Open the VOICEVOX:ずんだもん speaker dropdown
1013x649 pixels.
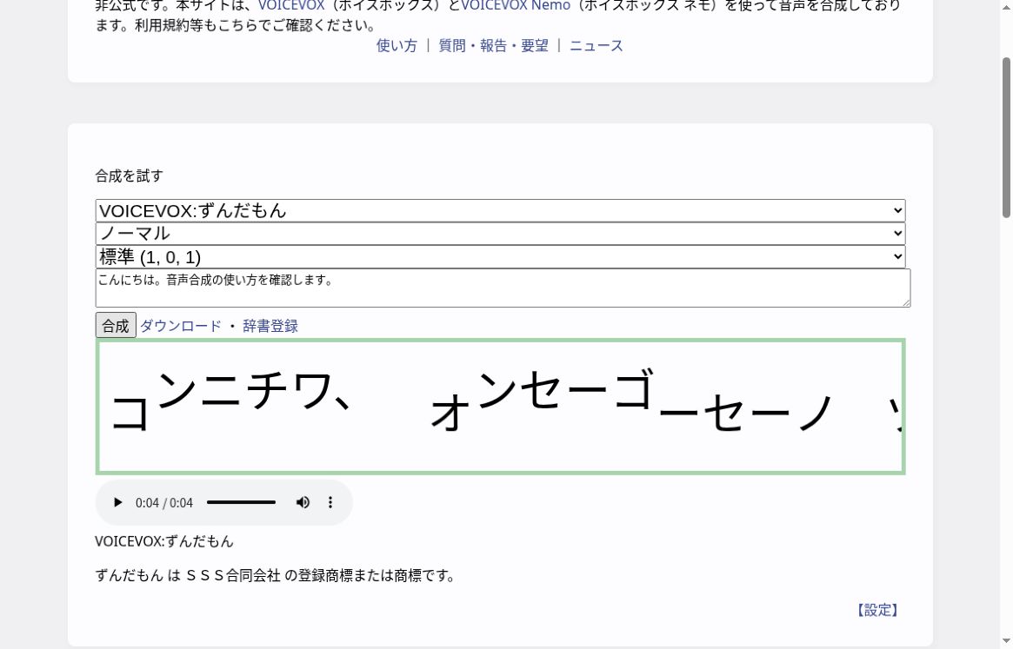pos(500,210)
